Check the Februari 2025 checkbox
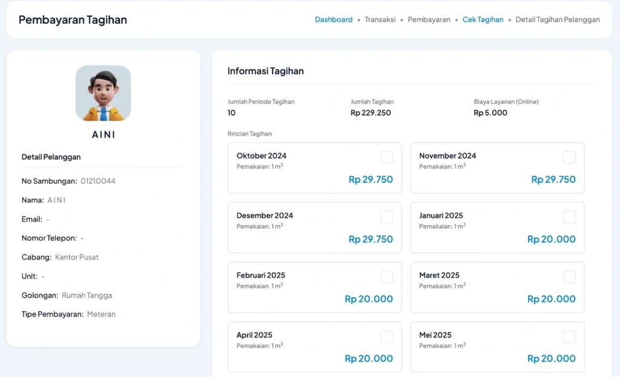 [x=386, y=277]
